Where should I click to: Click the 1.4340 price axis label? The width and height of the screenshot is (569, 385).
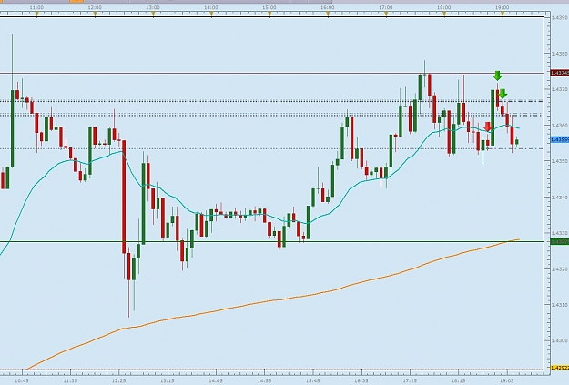560,198
